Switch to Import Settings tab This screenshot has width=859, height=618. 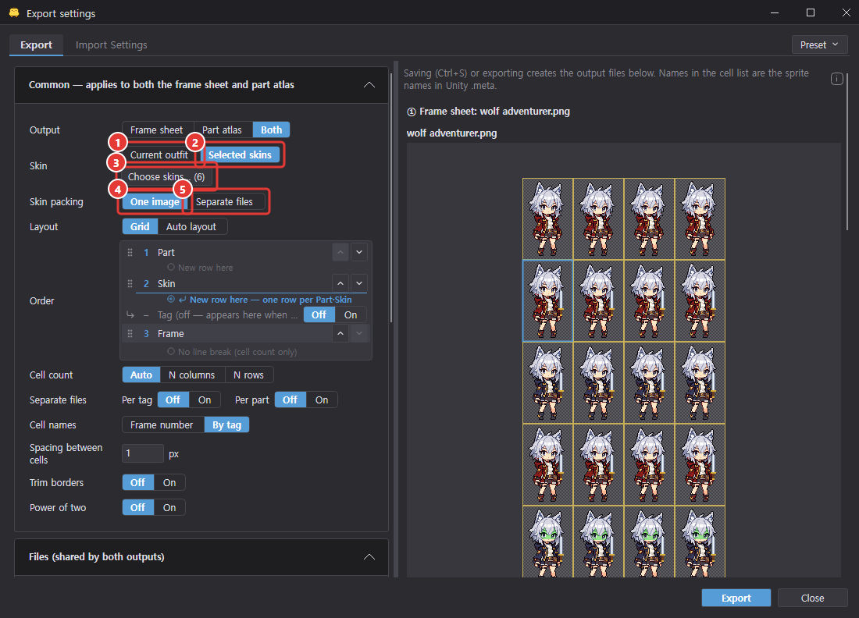pos(111,45)
